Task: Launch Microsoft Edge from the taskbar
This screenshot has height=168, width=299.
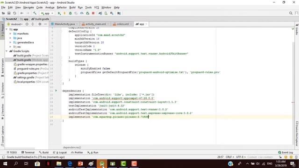Action: pos(70,164)
